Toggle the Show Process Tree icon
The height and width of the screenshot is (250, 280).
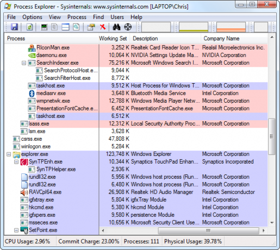54,27
